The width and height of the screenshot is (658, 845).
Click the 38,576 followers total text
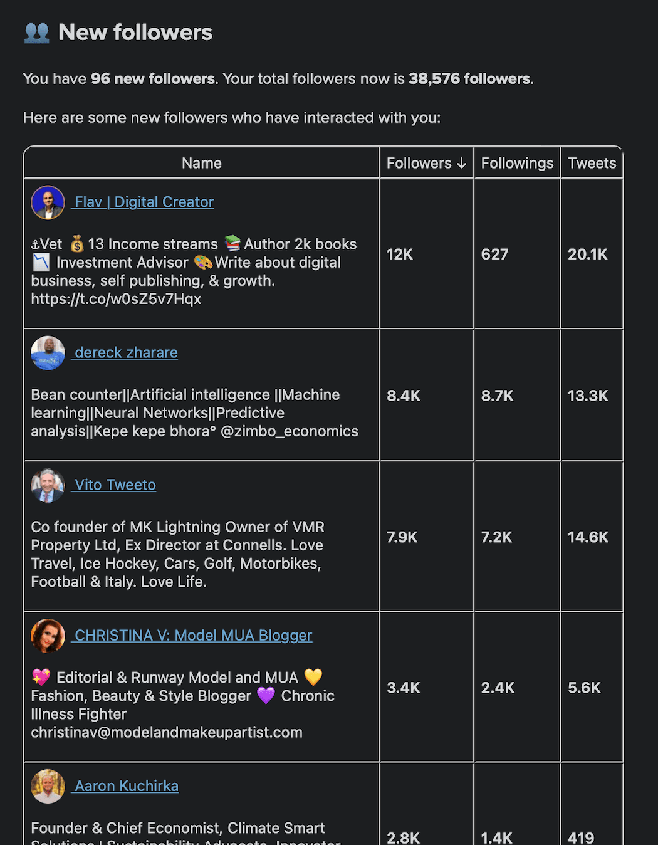point(469,79)
